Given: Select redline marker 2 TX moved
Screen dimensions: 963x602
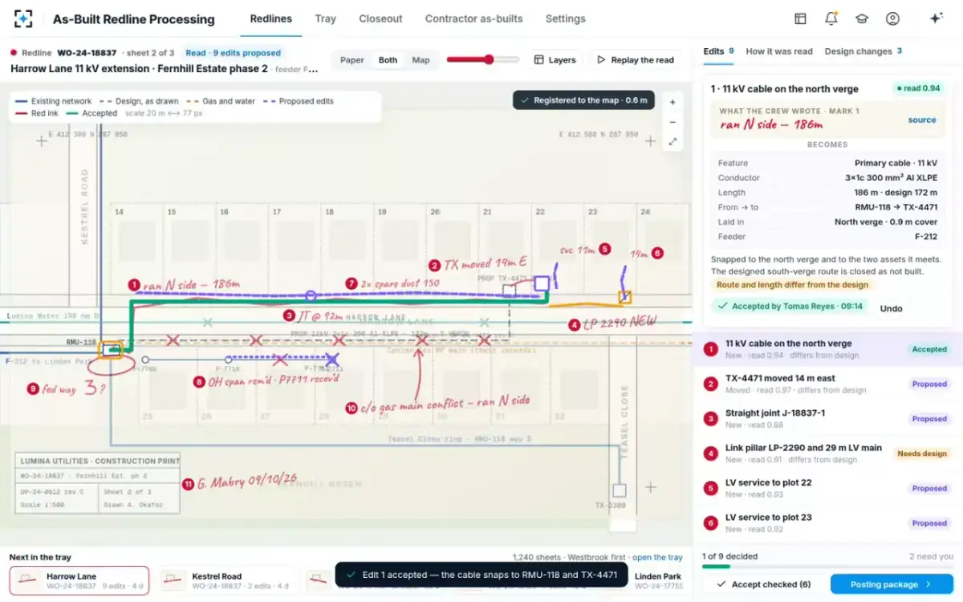Looking at the screenshot, I should 434,265.
